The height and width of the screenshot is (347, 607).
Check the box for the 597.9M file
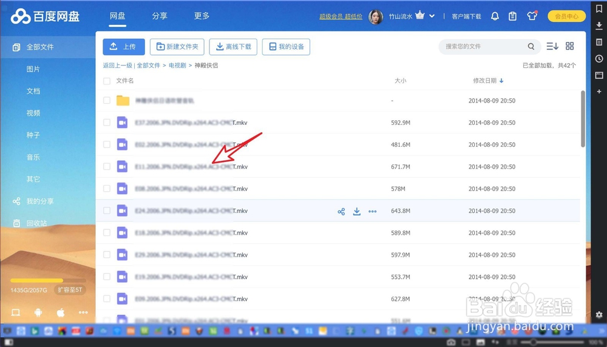[107, 255]
